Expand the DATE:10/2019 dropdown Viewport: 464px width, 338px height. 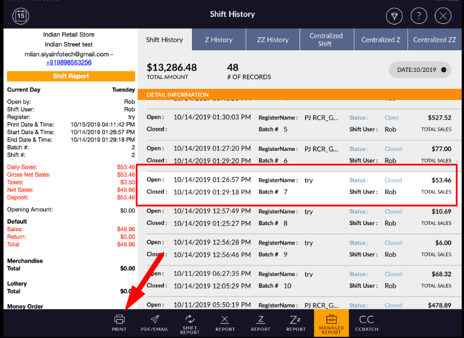tap(420, 70)
